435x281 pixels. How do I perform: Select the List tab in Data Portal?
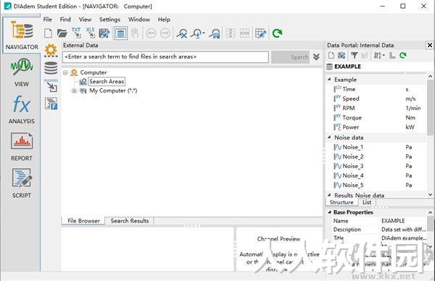coord(366,202)
